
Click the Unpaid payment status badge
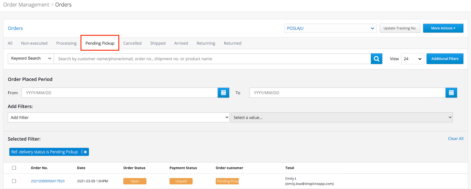point(181,181)
